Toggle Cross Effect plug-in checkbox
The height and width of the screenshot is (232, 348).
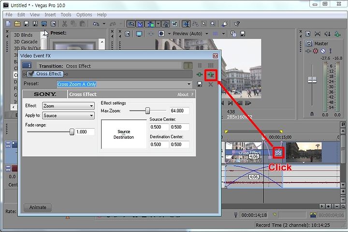tap(31, 73)
